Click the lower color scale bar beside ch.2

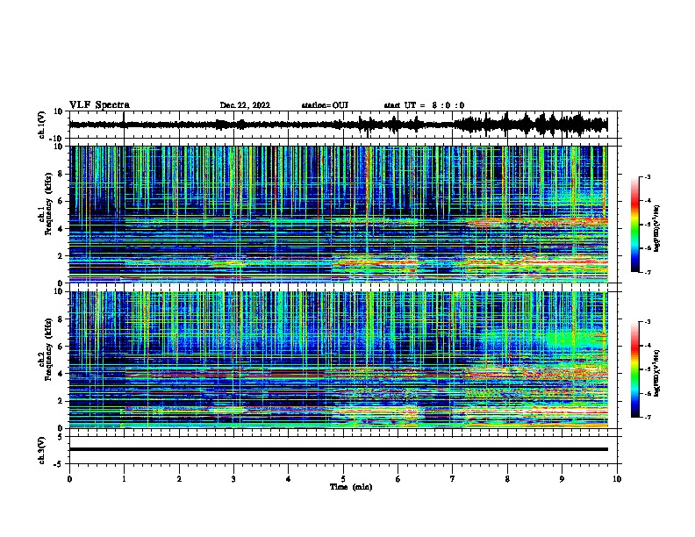coord(634,369)
